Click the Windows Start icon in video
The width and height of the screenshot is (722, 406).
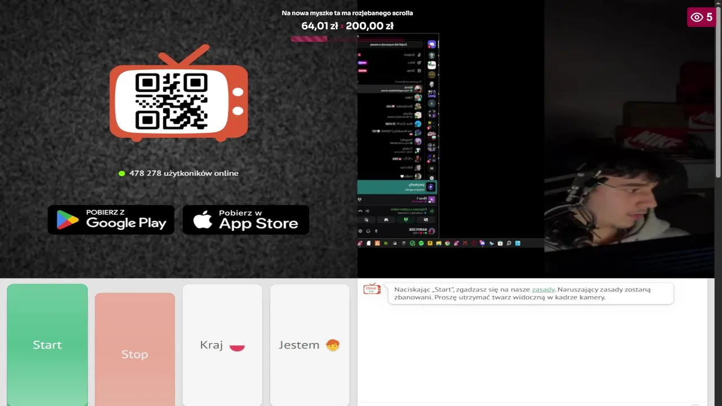517,243
